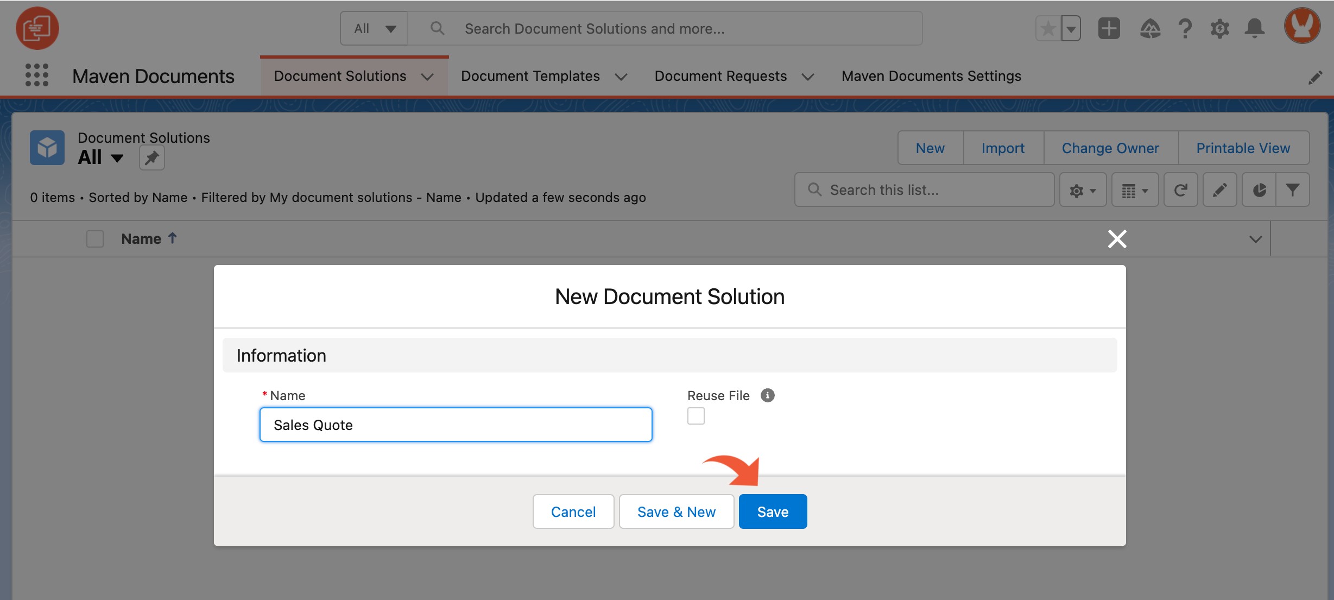Open Salesforce Setup gear menu

click(x=1219, y=29)
